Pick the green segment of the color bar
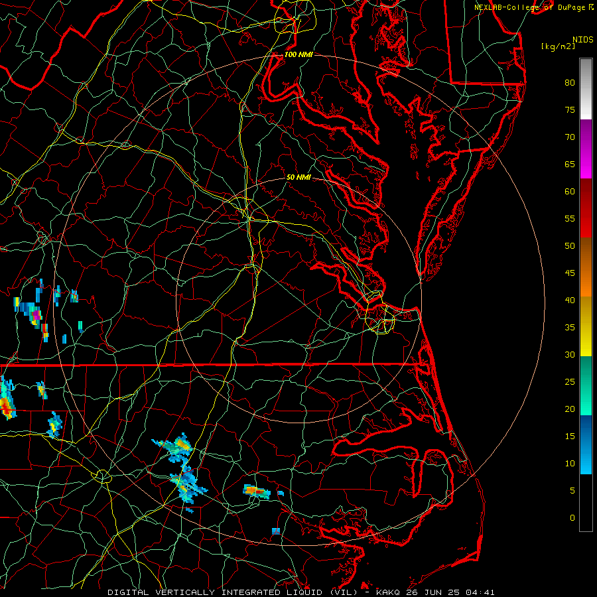597x597 pixels. (586, 385)
